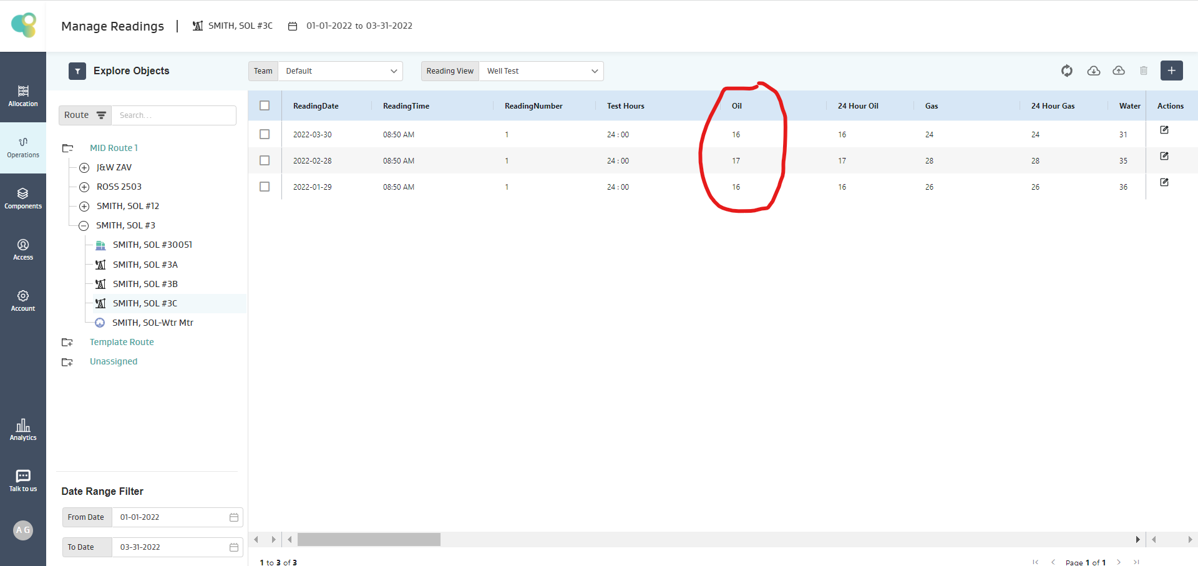Screen dimensions: 1198x566
Task: Open the Template Route folder
Action: pos(122,342)
